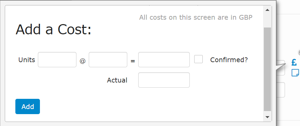Click the Units label
Screen dimensions: 300x126
tap(27, 60)
